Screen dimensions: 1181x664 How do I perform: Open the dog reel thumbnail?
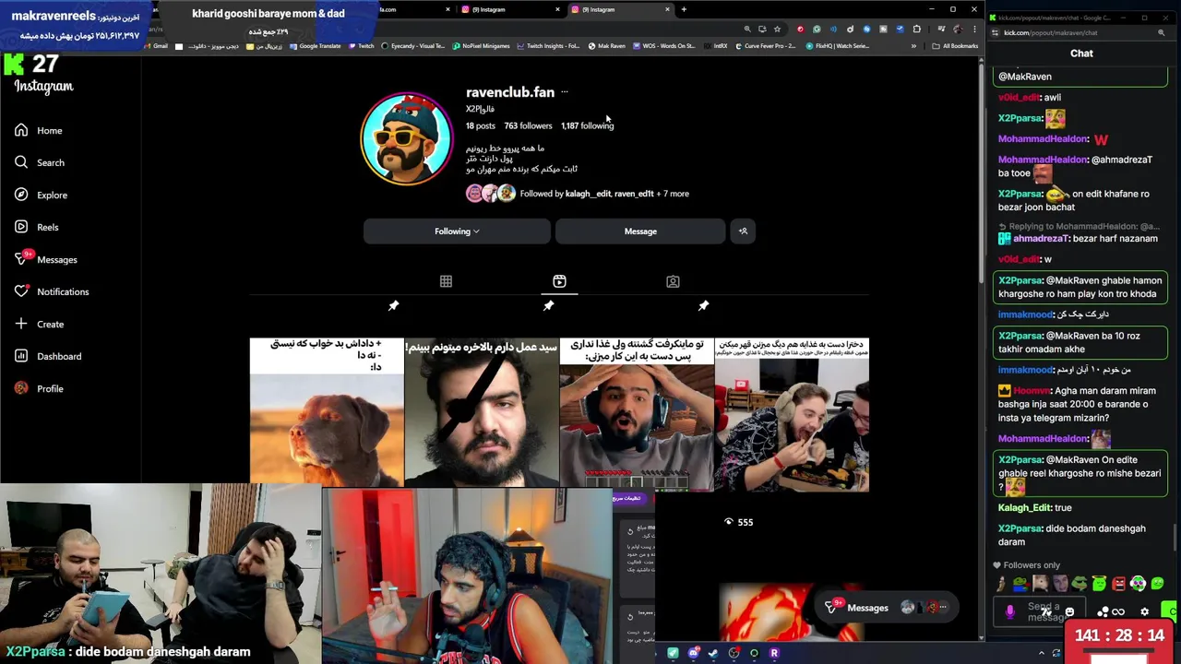tap(327, 411)
